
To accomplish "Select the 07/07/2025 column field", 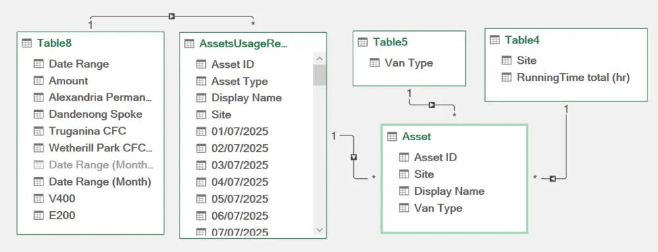I will (x=240, y=232).
